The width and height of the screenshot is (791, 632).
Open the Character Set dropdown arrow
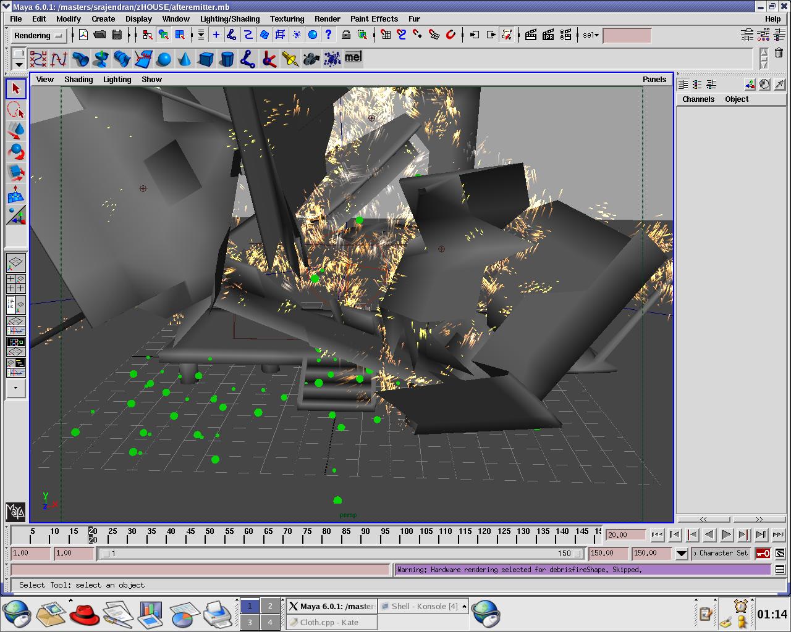(x=681, y=554)
